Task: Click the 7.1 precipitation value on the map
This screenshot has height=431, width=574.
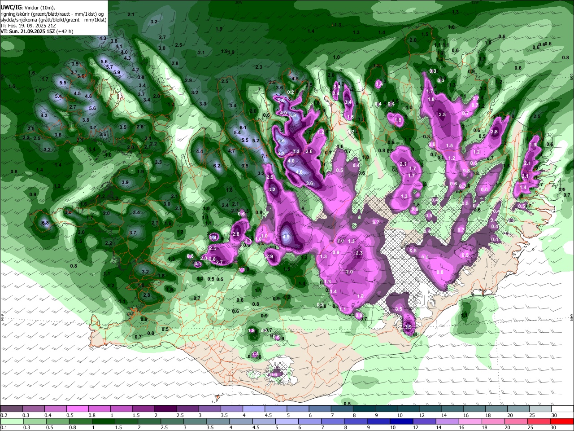Action: tap(265, 156)
